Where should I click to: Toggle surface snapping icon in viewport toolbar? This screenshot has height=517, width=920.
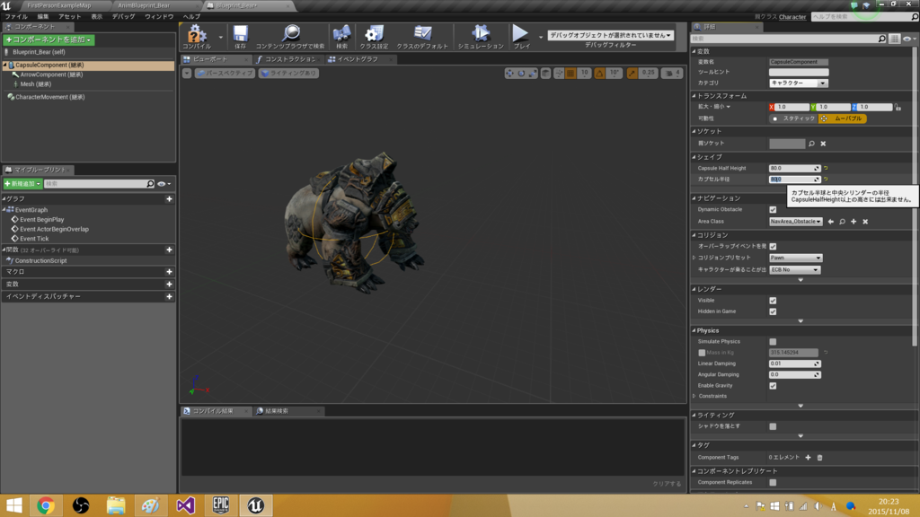click(x=559, y=74)
